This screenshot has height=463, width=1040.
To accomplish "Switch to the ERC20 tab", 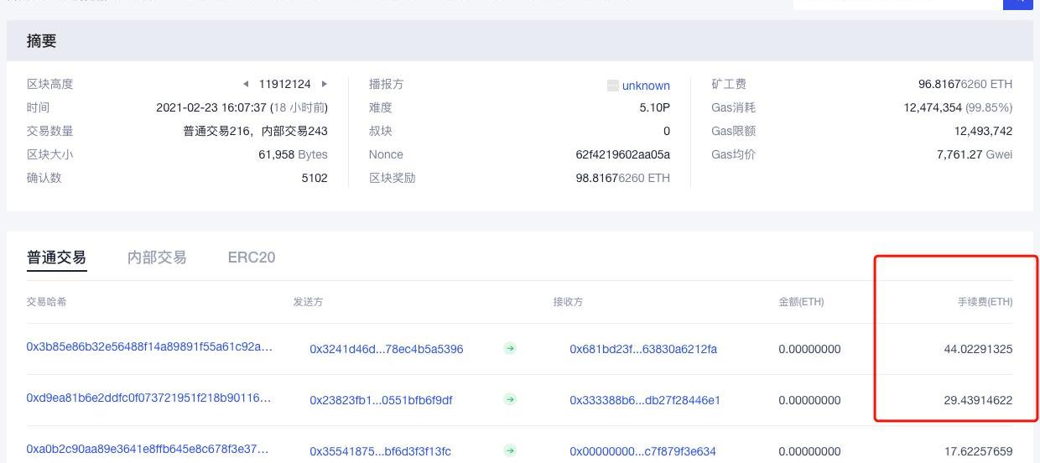I will point(252,258).
